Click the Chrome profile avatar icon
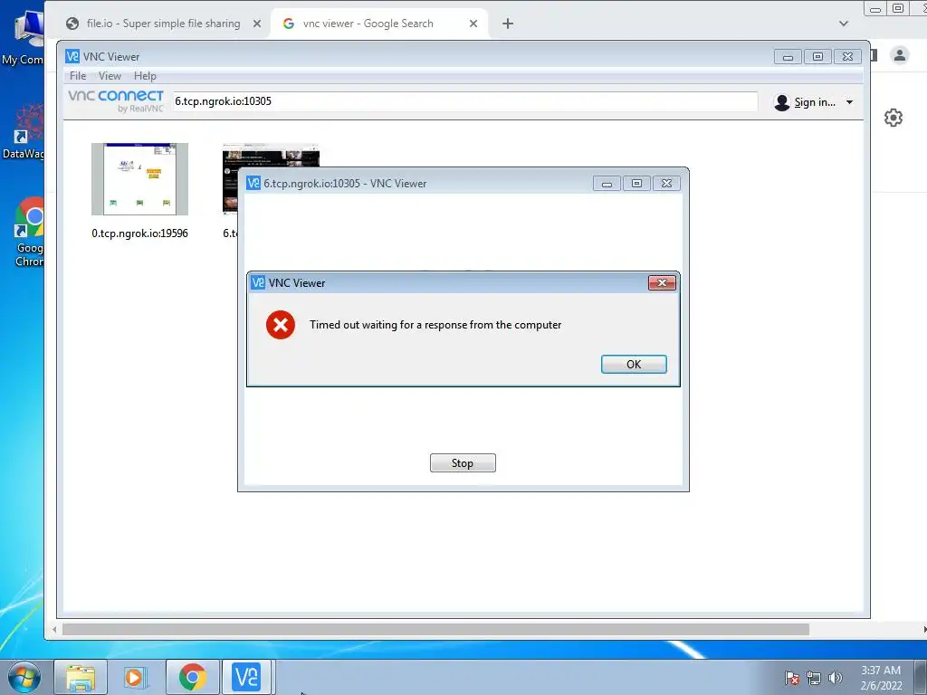927x695 pixels. 900,55
